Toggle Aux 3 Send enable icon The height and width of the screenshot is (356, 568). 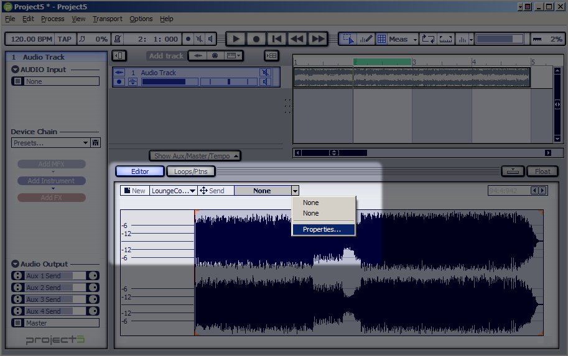(17, 299)
